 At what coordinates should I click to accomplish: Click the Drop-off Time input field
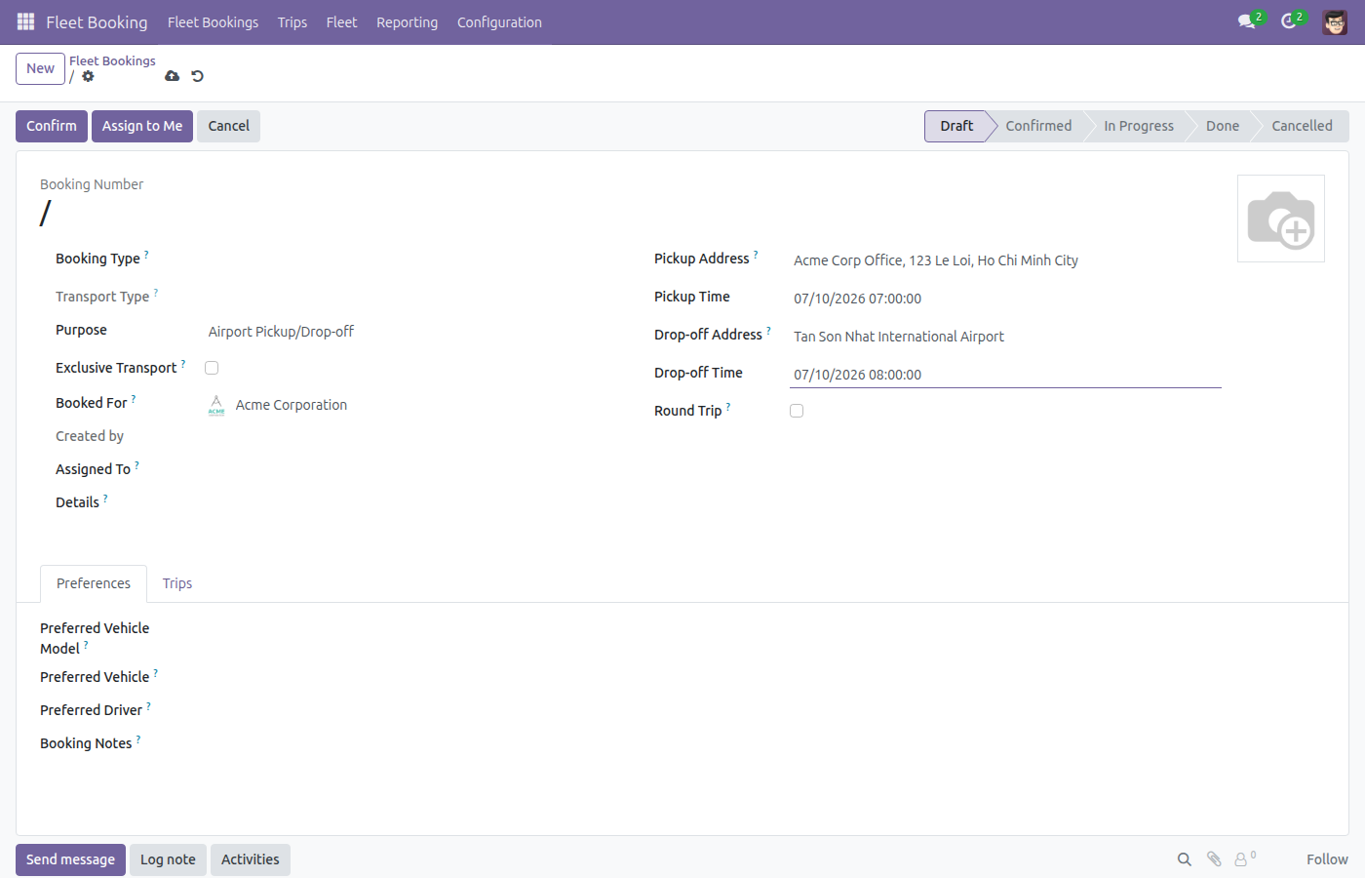(x=1005, y=375)
